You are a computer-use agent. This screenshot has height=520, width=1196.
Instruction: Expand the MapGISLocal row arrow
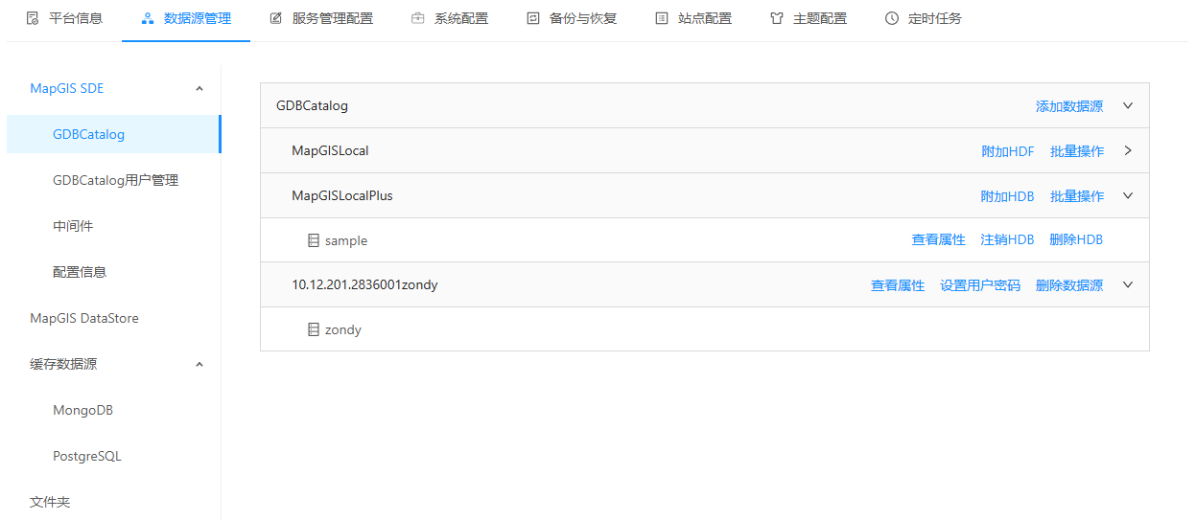point(1128,151)
